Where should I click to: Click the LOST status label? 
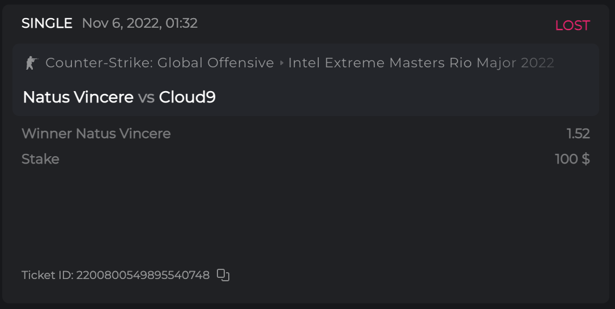pyautogui.click(x=572, y=25)
